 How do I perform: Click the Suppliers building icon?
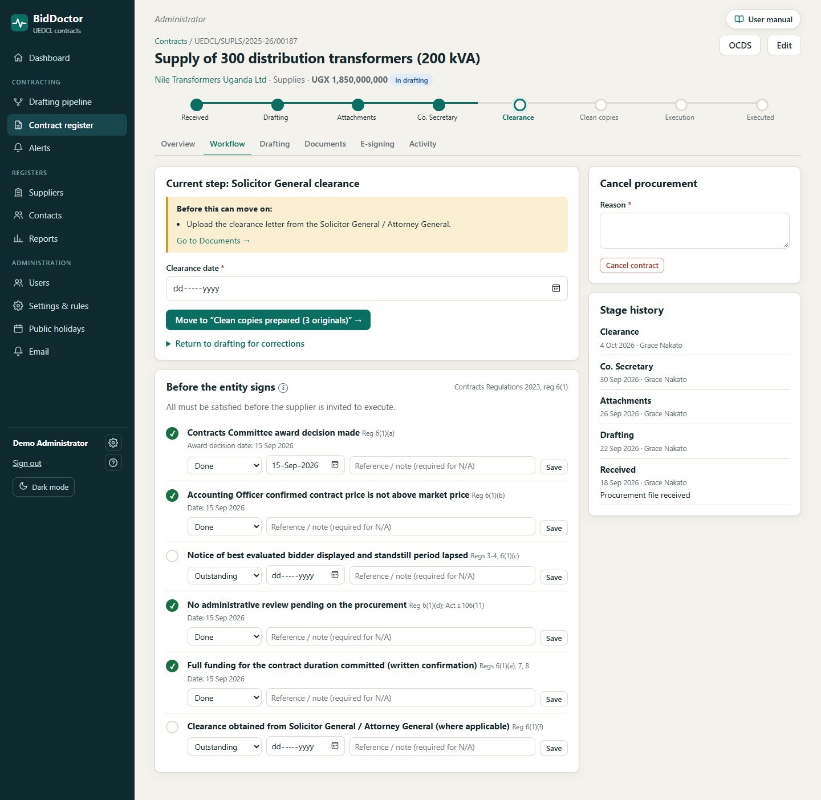(18, 192)
